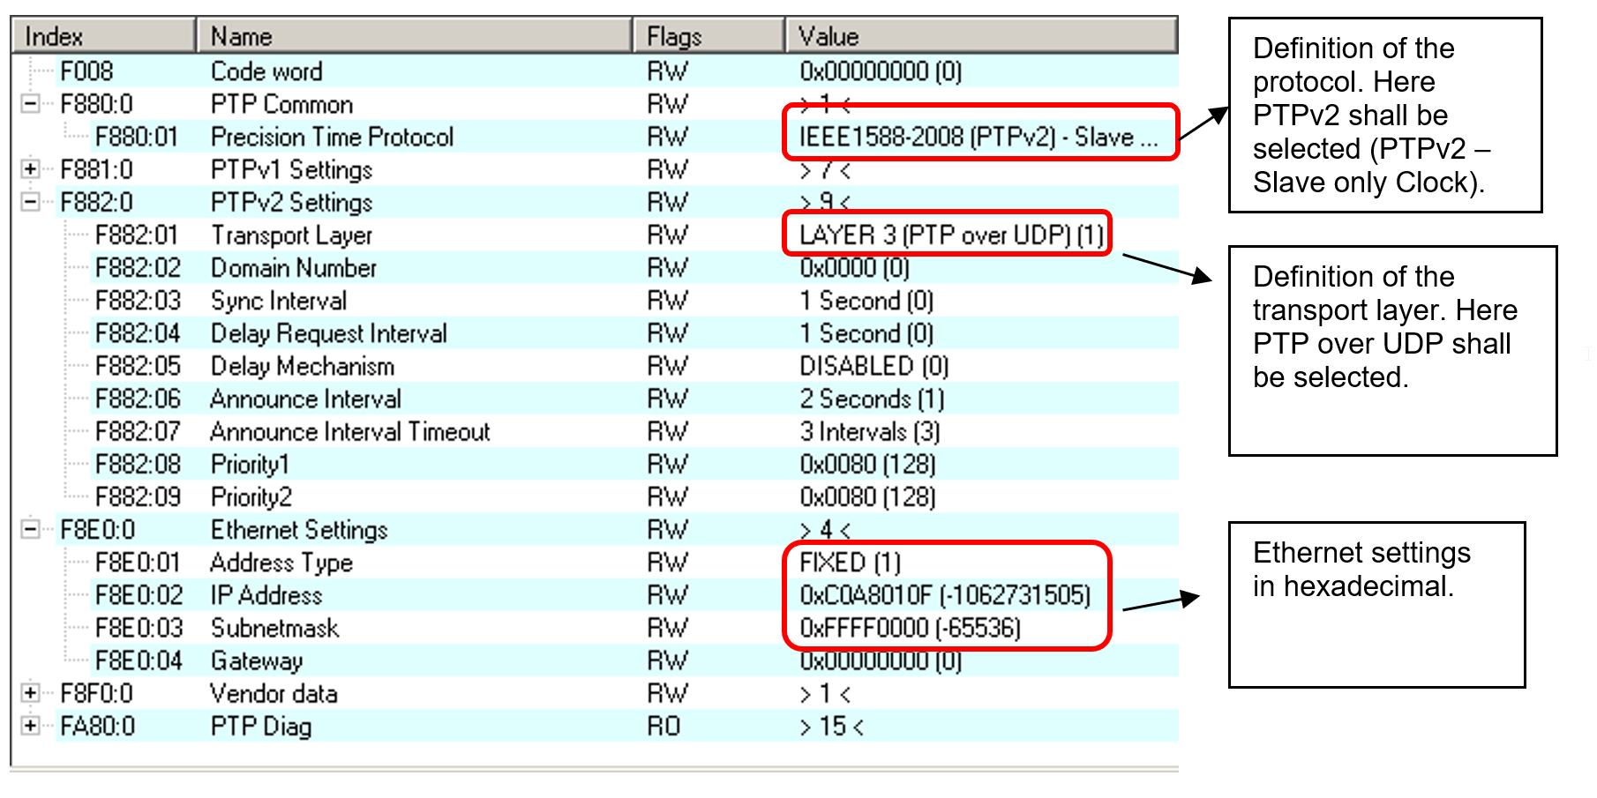Click the Name column header
This screenshot has width=1597, height=798.
pyautogui.click(x=413, y=36)
